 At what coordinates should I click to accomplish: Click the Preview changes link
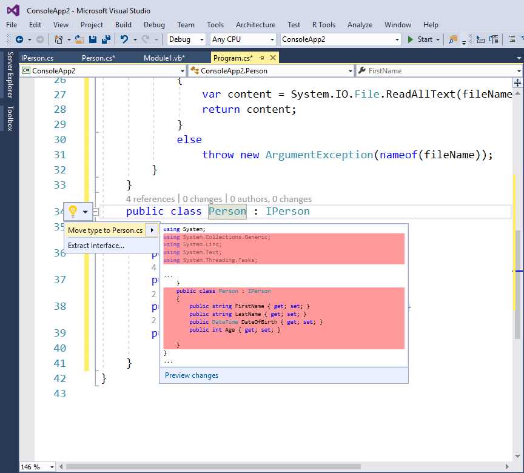click(191, 375)
